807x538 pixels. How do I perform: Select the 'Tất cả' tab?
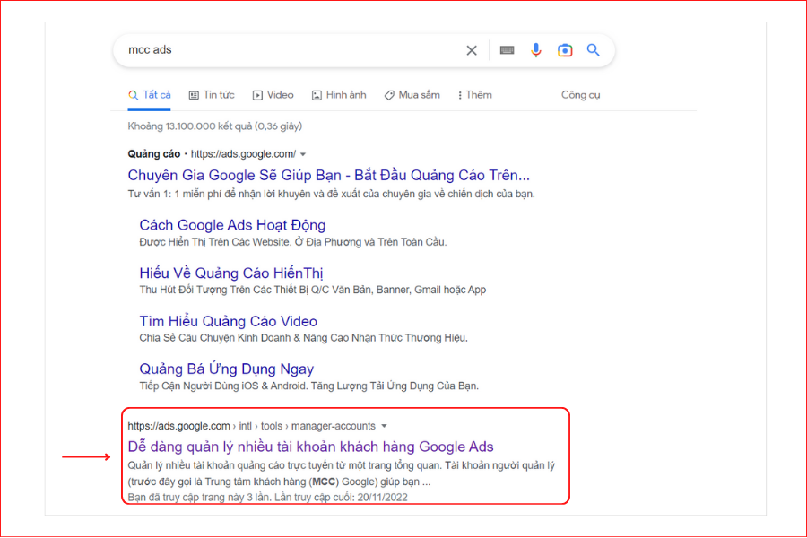coord(149,95)
